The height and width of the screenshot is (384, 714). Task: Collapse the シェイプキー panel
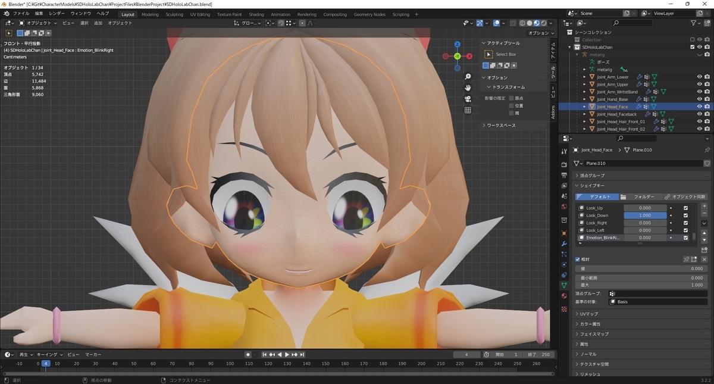(641, 186)
